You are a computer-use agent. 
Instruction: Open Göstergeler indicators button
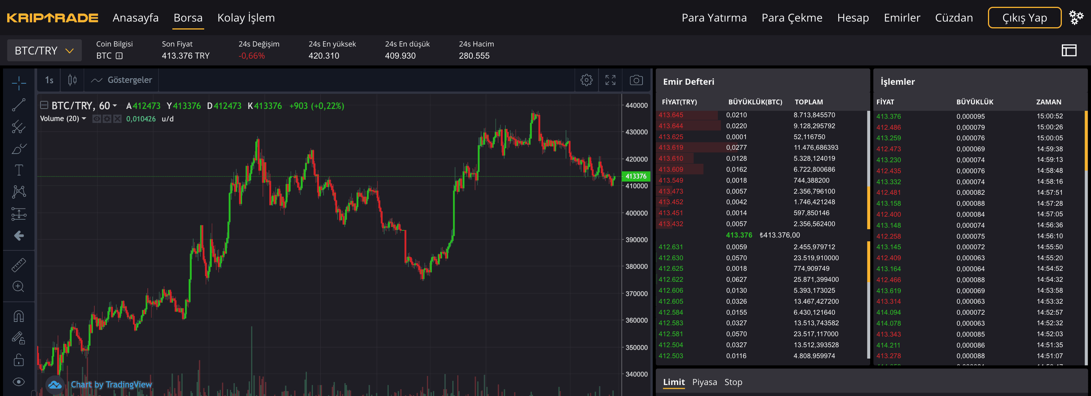(122, 80)
